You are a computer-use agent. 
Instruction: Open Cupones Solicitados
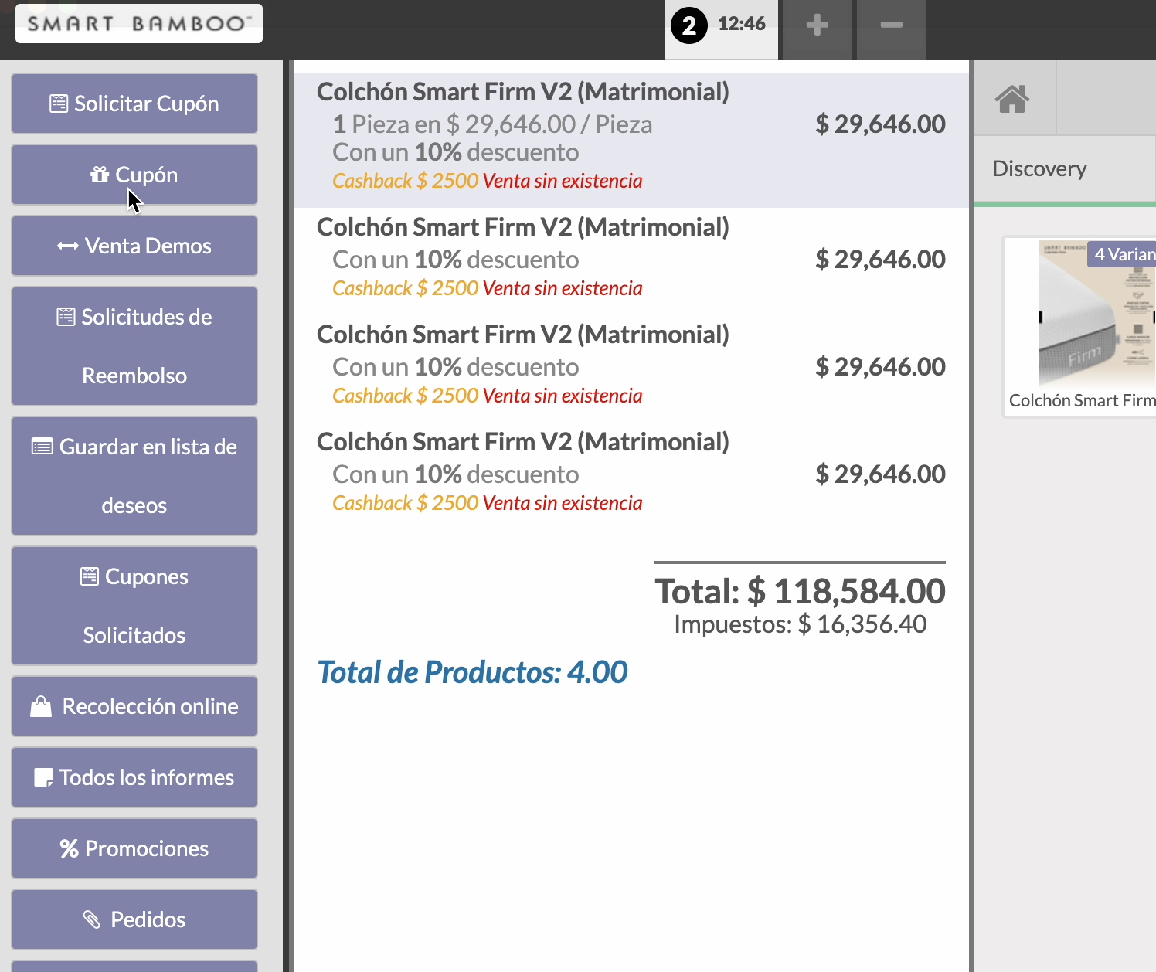point(134,606)
